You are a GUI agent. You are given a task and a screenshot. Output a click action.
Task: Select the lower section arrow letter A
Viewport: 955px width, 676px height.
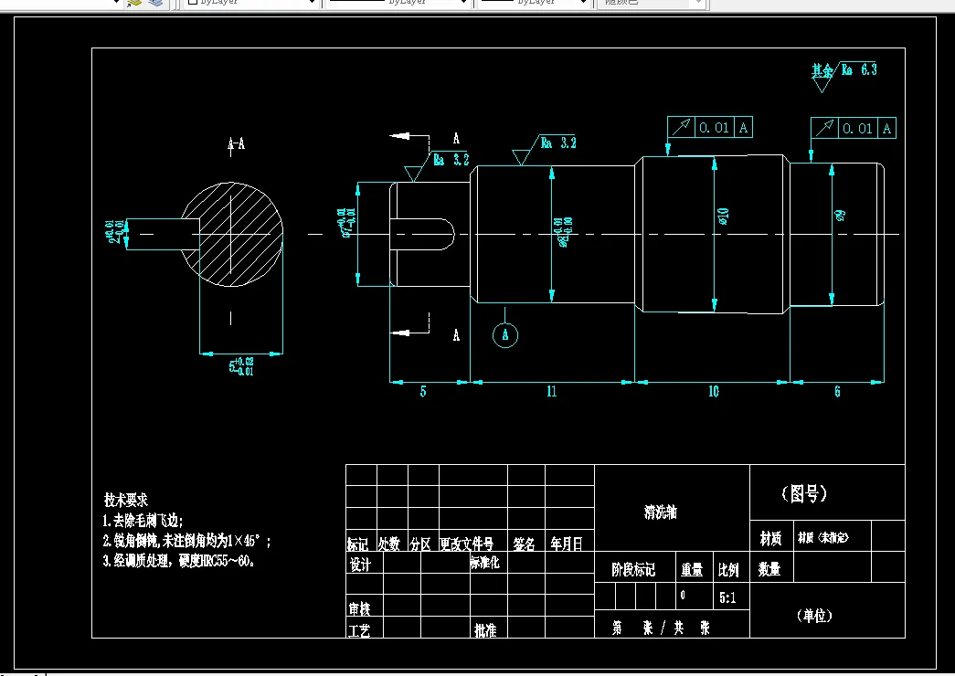pos(456,335)
